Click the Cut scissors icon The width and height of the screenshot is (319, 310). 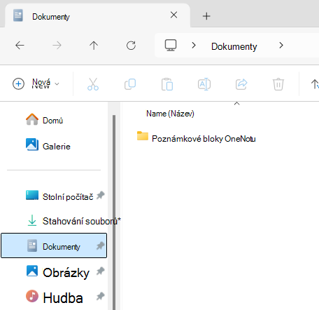coord(93,84)
